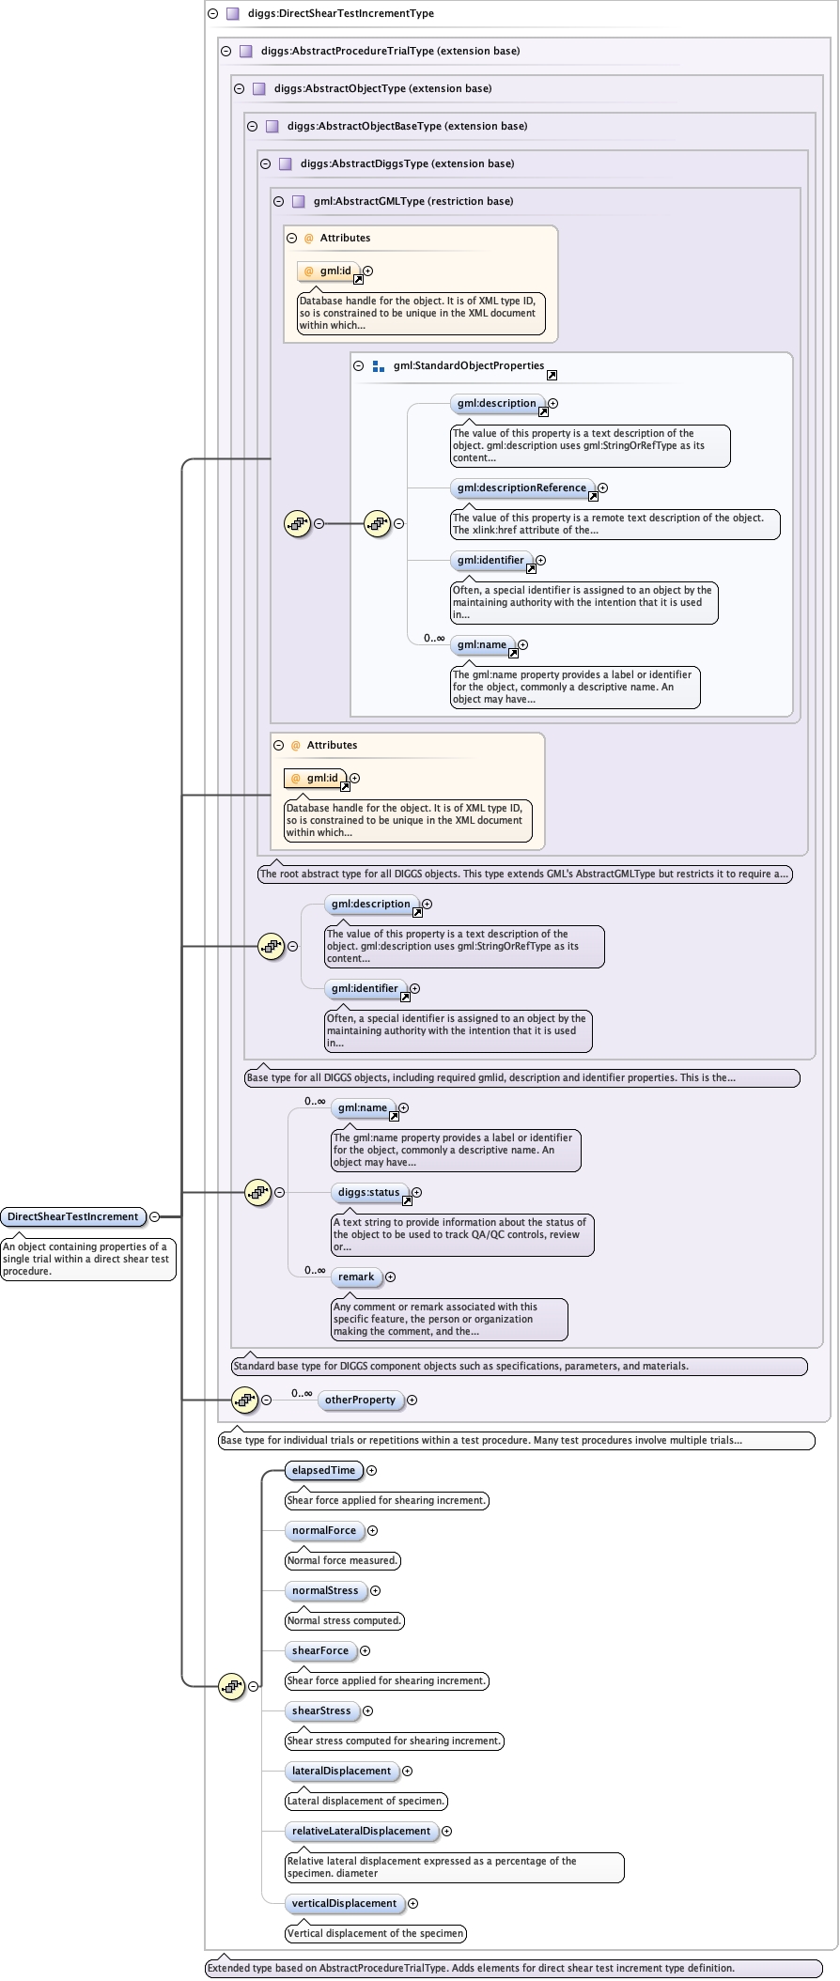Screen dimensions: 840x1981
Task: Expand the remark element
Action: [x=390, y=1277]
